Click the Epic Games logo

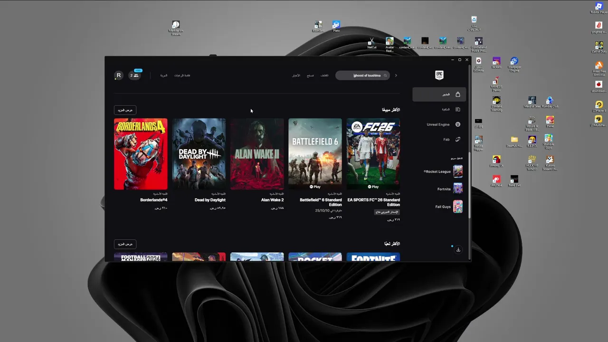[439, 75]
